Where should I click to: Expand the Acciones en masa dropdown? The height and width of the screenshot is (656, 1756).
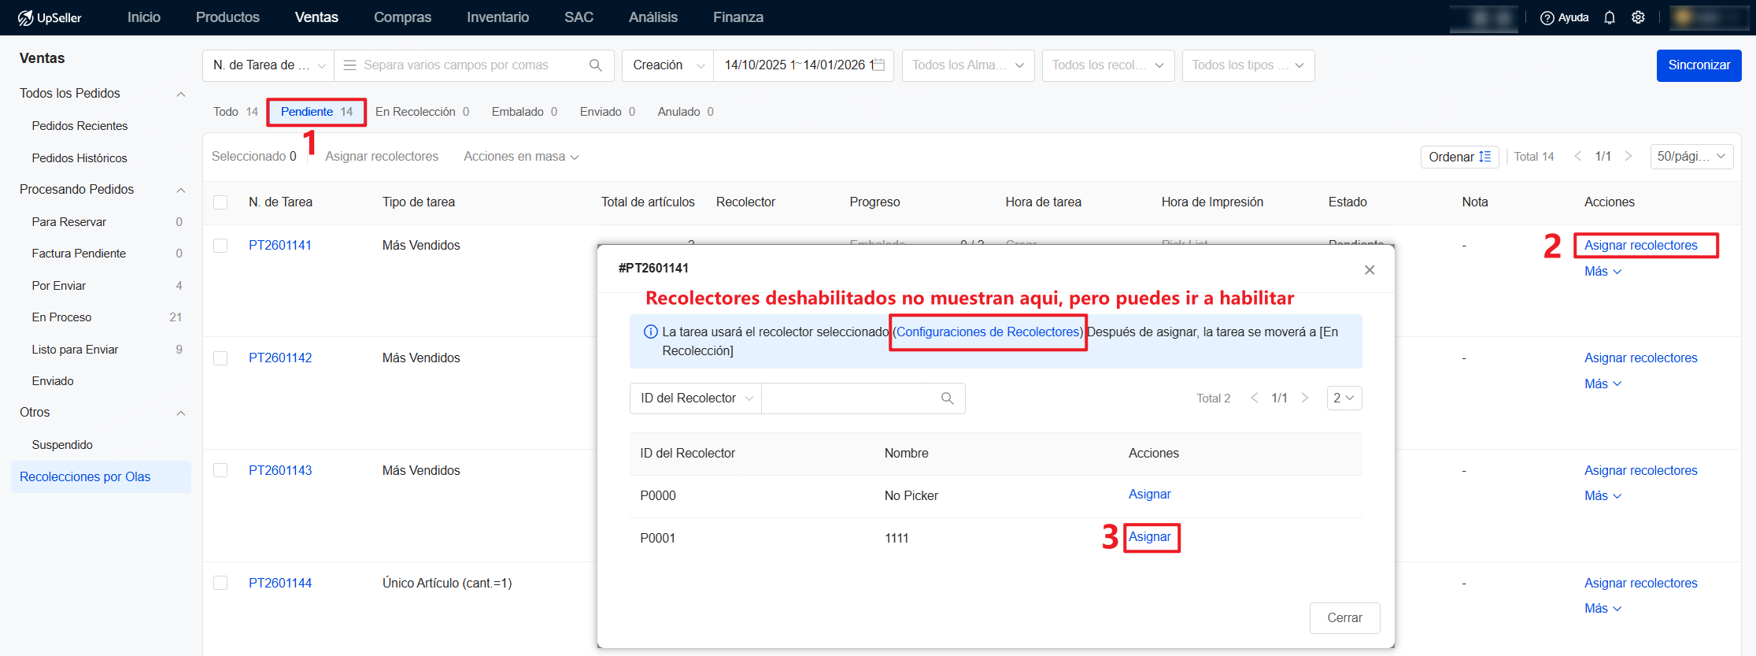point(521,157)
